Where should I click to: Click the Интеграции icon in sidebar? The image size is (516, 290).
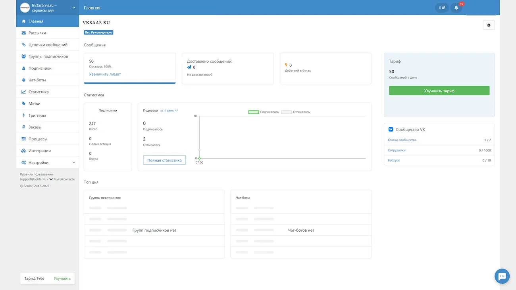(x=24, y=151)
